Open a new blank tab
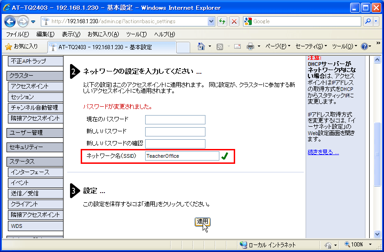This screenshot has height=252, width=384. 183,47
